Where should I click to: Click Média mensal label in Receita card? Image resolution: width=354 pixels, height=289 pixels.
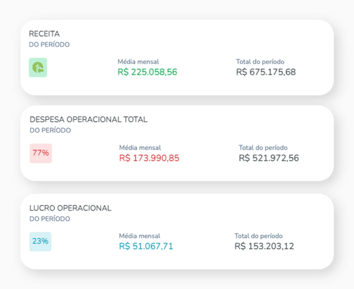tap(138, 62)
